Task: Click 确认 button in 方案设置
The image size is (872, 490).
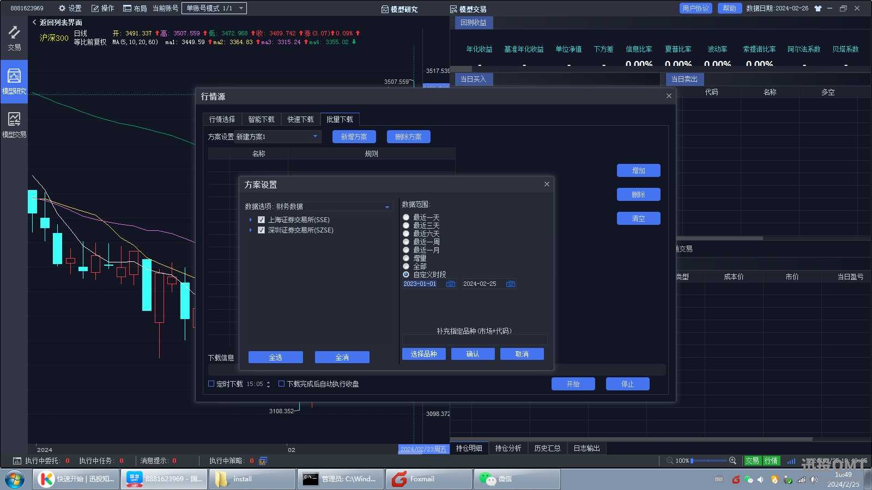Action: pyautogui.click(x=473, y=354)
